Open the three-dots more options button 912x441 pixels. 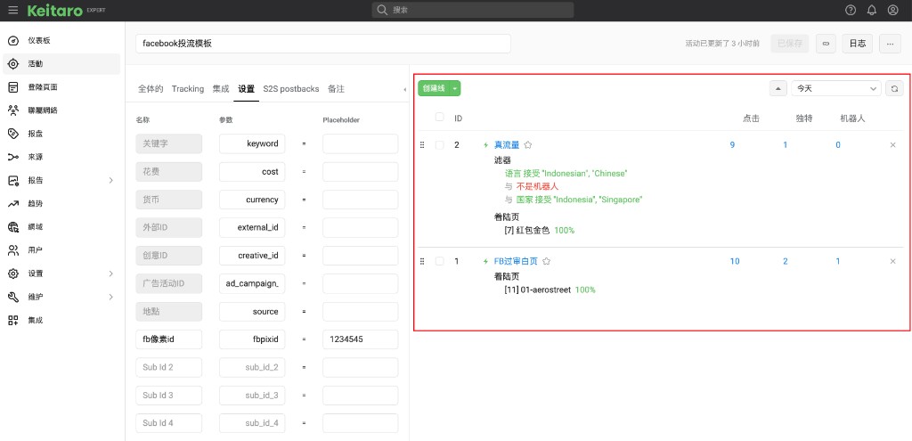click(x=890, y=44)
